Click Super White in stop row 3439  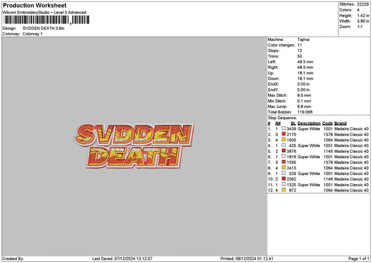[x=309, y=129]
